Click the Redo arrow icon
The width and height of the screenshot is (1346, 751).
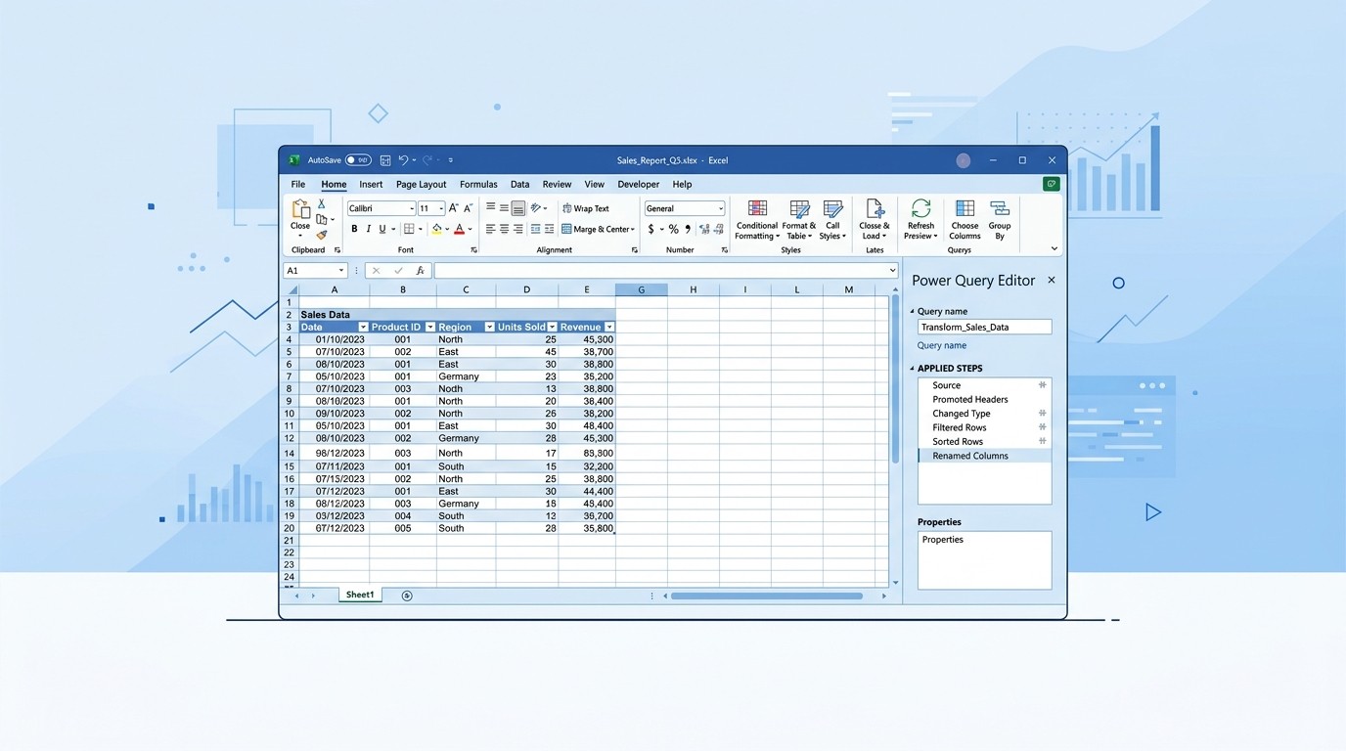(x=427, y=160)
